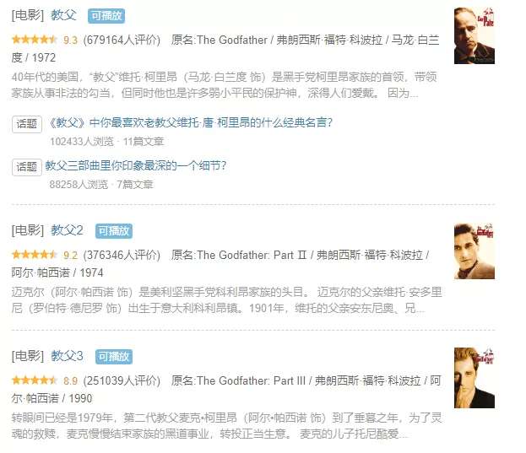Open the 教父 movie title link
The width and height of the screenshot is (526, 453).
pos(63,15)
